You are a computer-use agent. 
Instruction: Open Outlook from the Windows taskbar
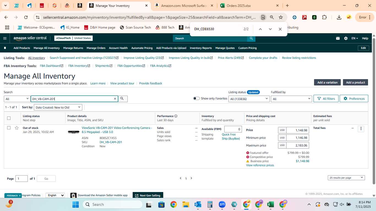point(198,204)
